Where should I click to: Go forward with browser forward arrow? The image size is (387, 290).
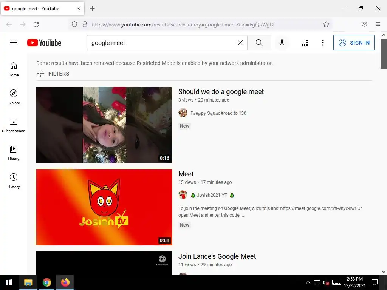(x=23, y=25)
